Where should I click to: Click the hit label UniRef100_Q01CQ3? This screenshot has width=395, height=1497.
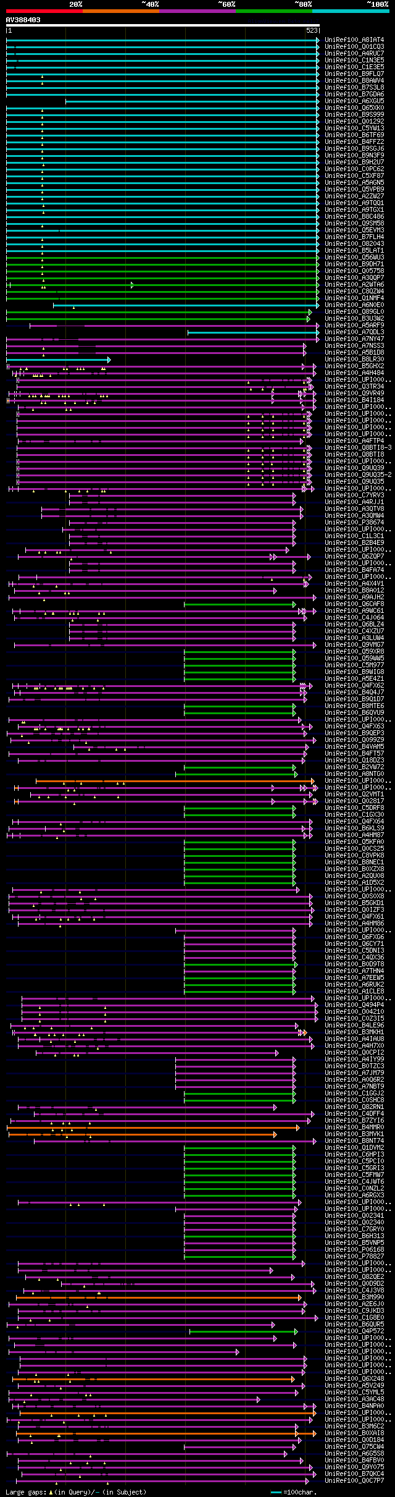pos(354,47)
